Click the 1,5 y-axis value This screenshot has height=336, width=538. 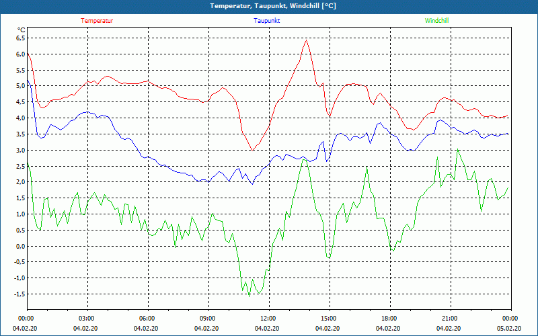21,198
